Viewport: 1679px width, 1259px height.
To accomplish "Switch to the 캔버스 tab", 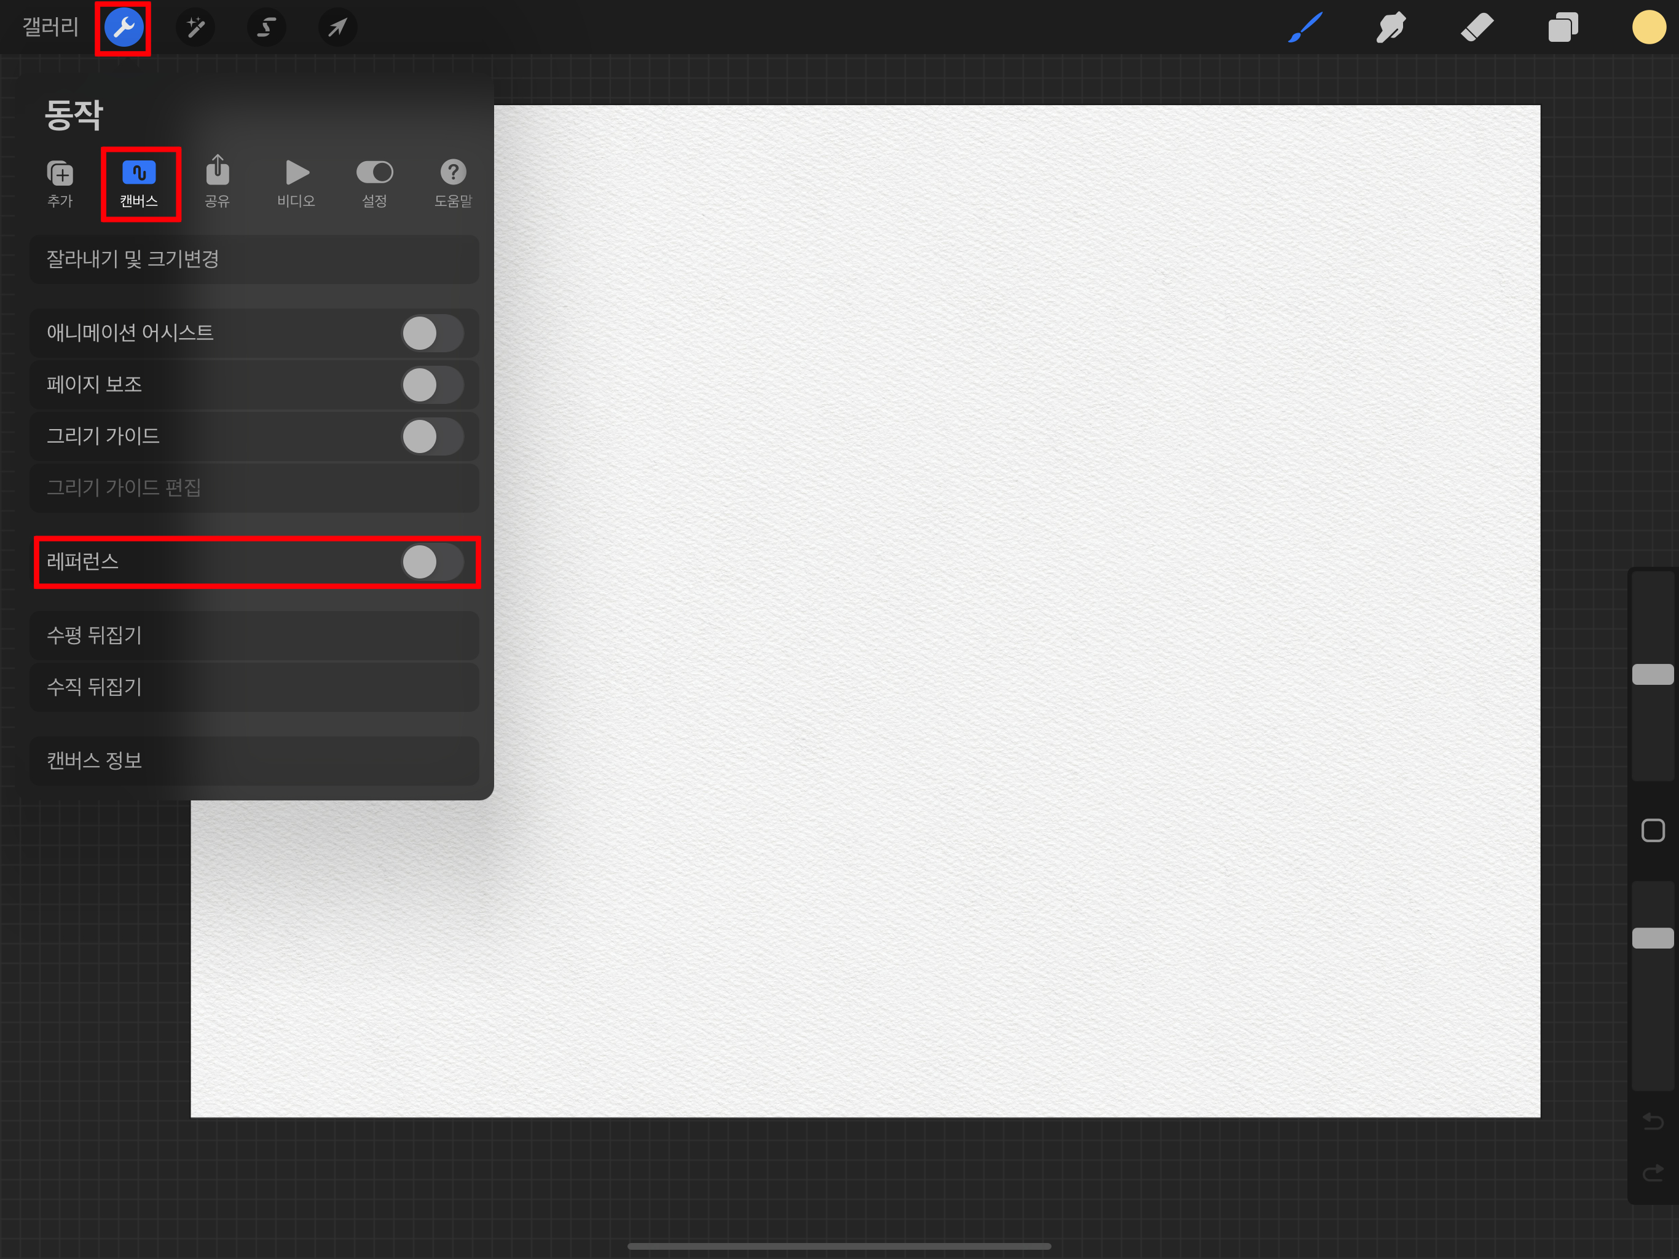I will tap(139, 184).
